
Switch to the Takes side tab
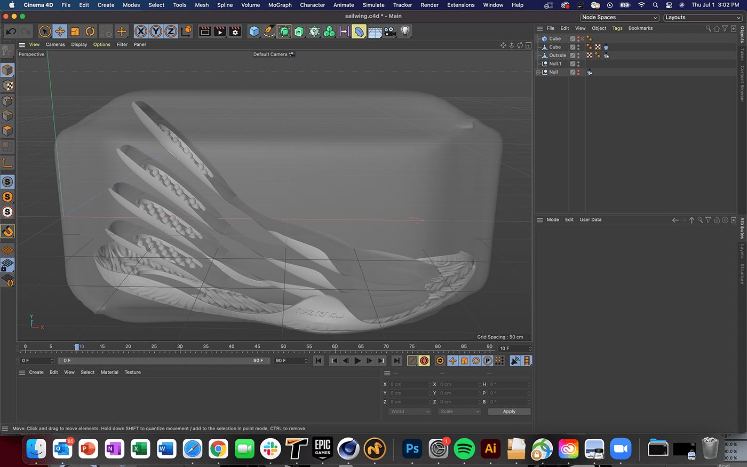(x=742, y=54)
